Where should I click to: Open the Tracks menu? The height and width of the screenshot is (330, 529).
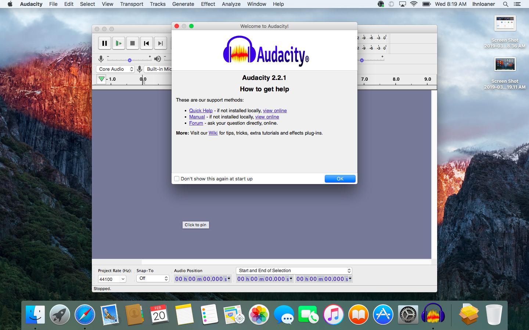tap(158, 4)
